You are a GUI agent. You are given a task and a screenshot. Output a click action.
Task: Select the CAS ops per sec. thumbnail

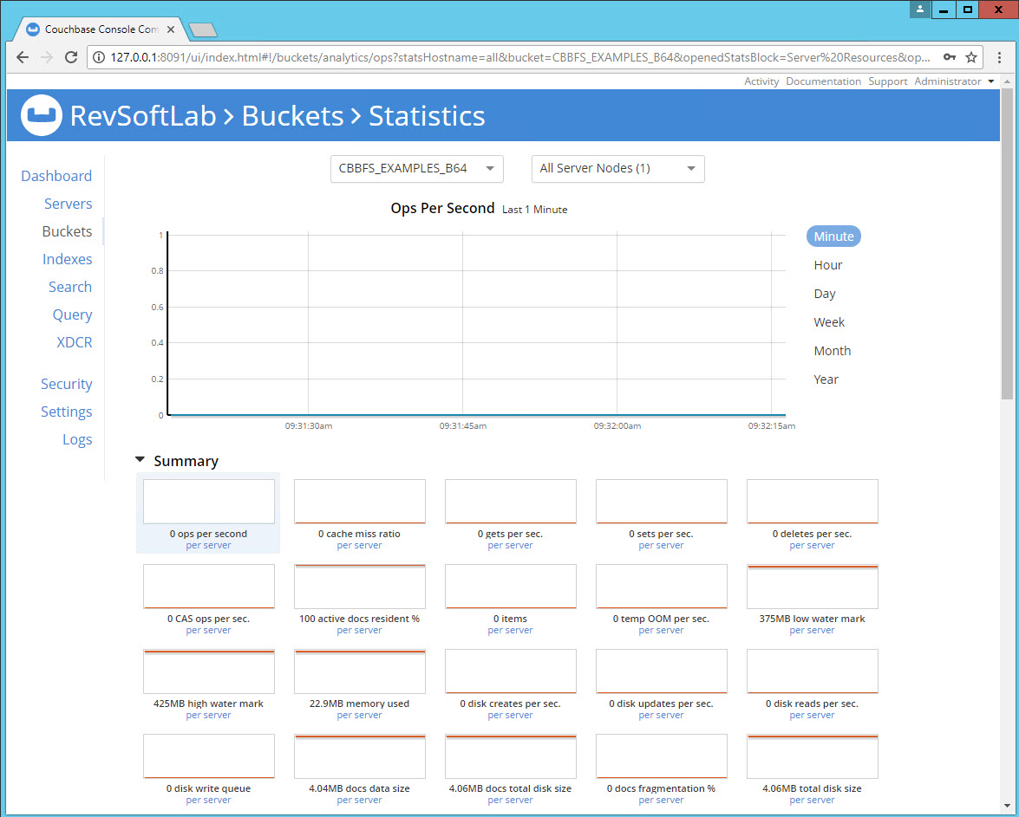tap(209, 587)
